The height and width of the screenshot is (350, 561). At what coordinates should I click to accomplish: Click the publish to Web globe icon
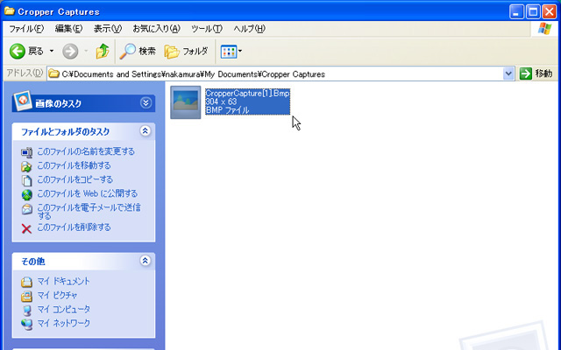tap(26, 194)
